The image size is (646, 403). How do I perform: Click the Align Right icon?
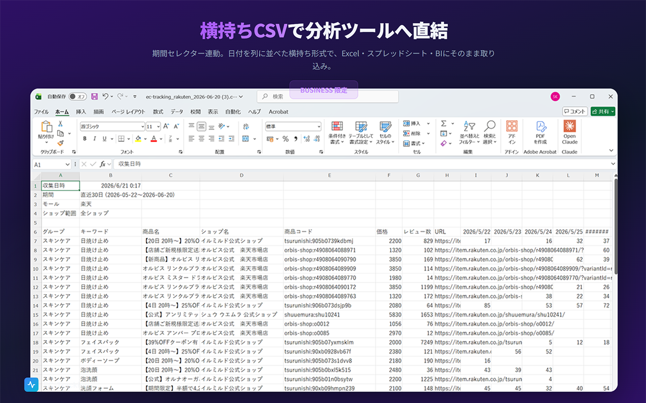(x=211, y=139)
